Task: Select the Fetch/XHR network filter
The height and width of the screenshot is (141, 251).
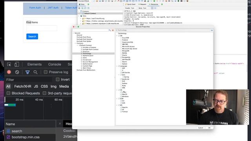Action: pyautogui.click(x=23, y=86)
